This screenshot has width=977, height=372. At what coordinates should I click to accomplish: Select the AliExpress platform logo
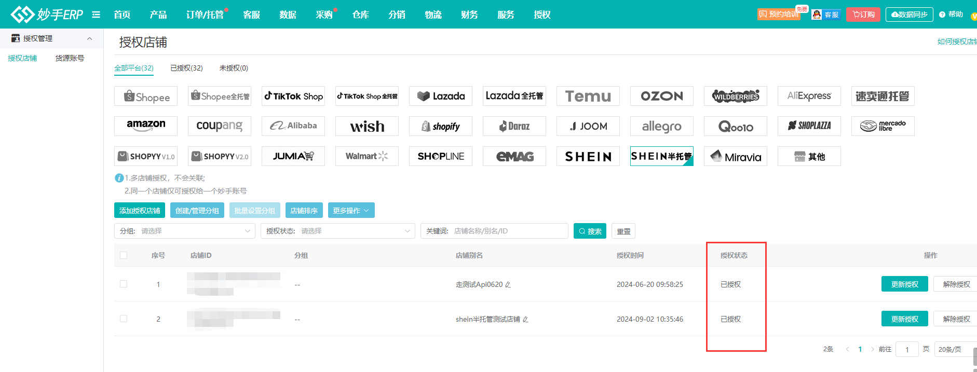[809, 96]
